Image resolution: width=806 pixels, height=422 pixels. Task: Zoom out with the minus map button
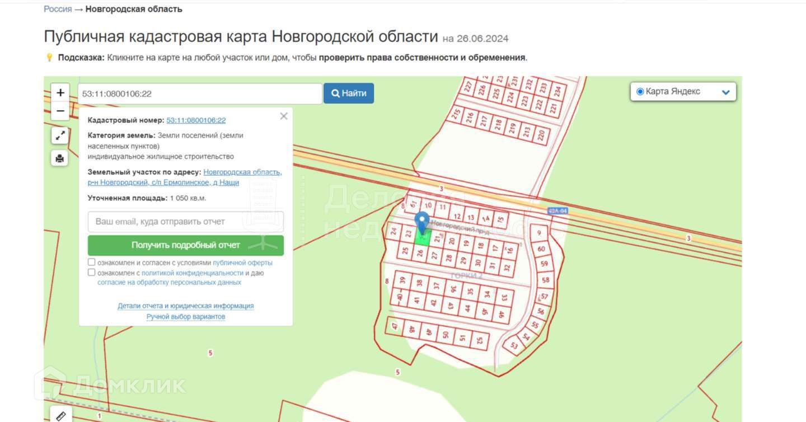(60, 111)
